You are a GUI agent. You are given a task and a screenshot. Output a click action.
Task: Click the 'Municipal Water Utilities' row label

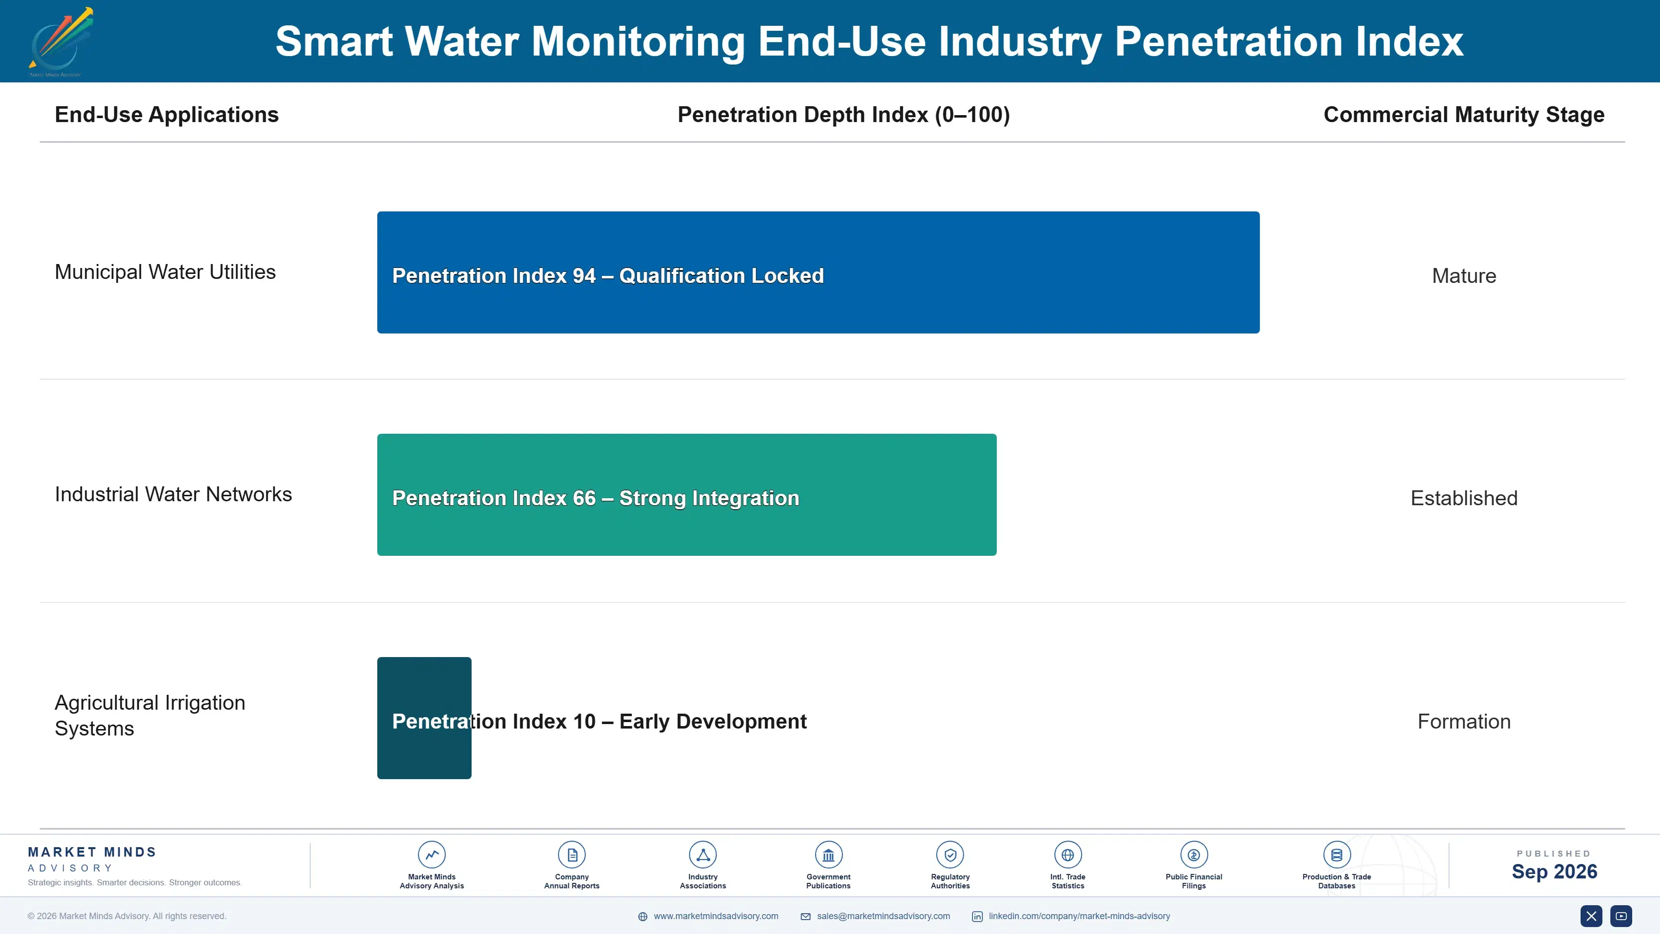[x=165, y=272]
